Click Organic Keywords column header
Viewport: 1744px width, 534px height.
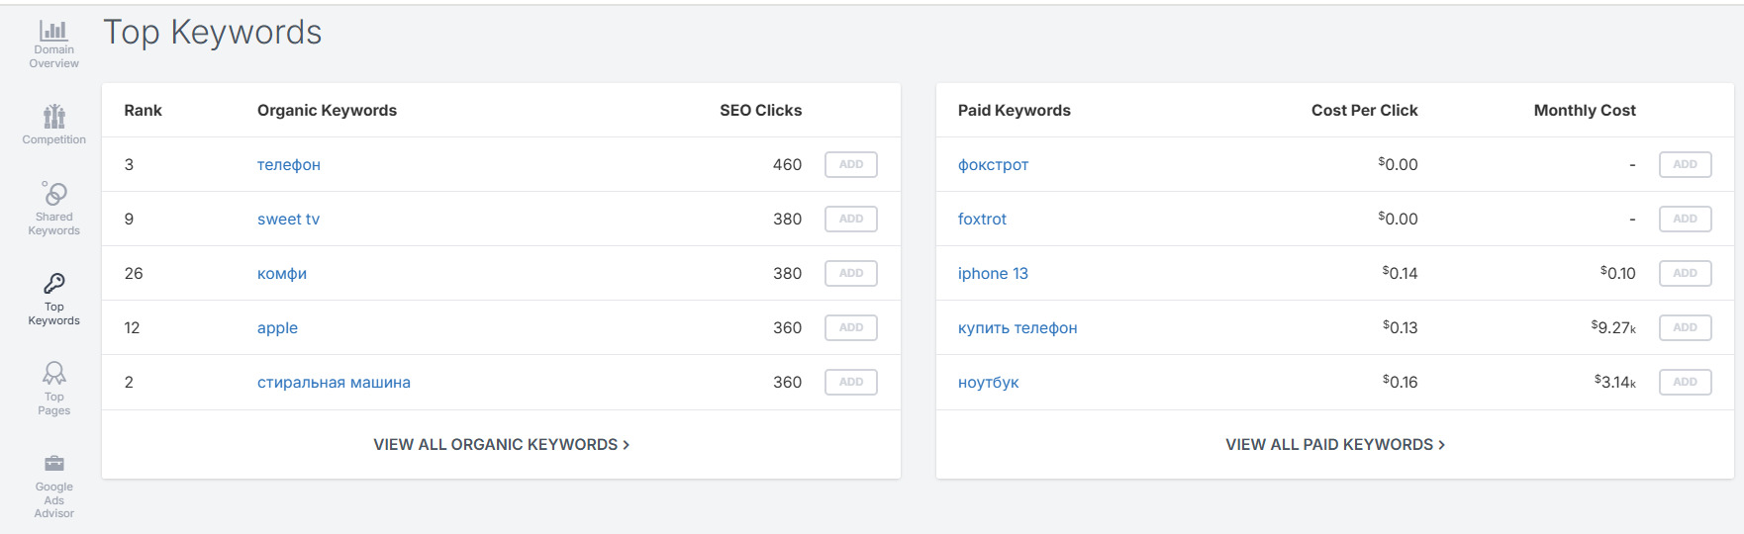327,111
